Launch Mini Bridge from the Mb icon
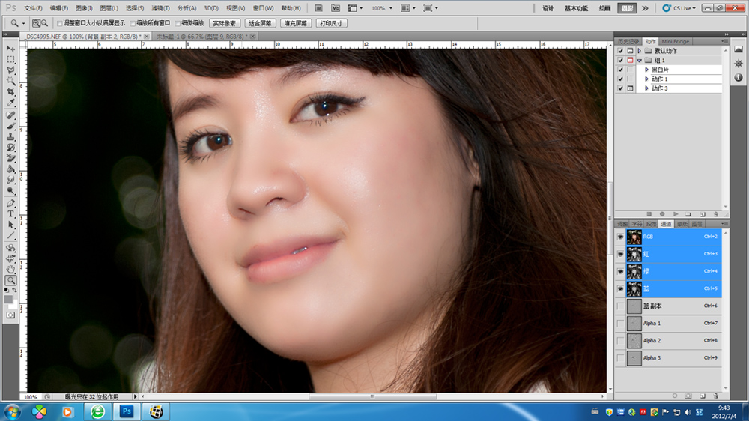Image resolution: width=749 pixels, height=421 pixels. point(335,8)
